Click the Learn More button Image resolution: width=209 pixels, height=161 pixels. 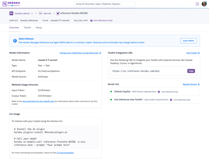pyautogui.click(x=188, y=41)
